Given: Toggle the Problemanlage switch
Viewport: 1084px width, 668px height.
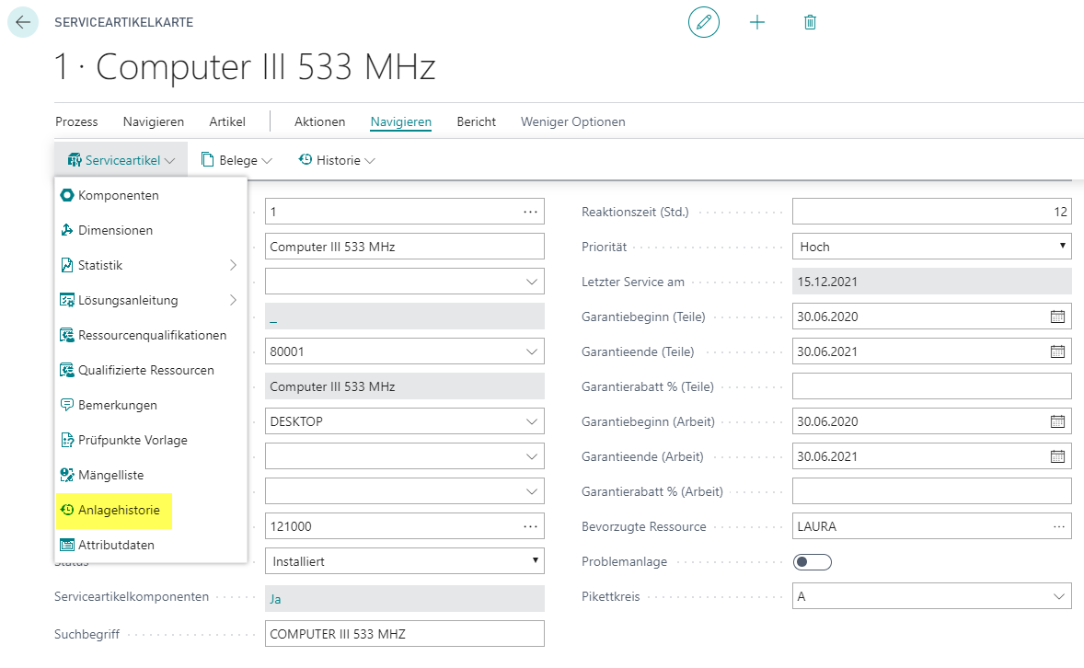Looking at the screenshot, I should point(813,561).
